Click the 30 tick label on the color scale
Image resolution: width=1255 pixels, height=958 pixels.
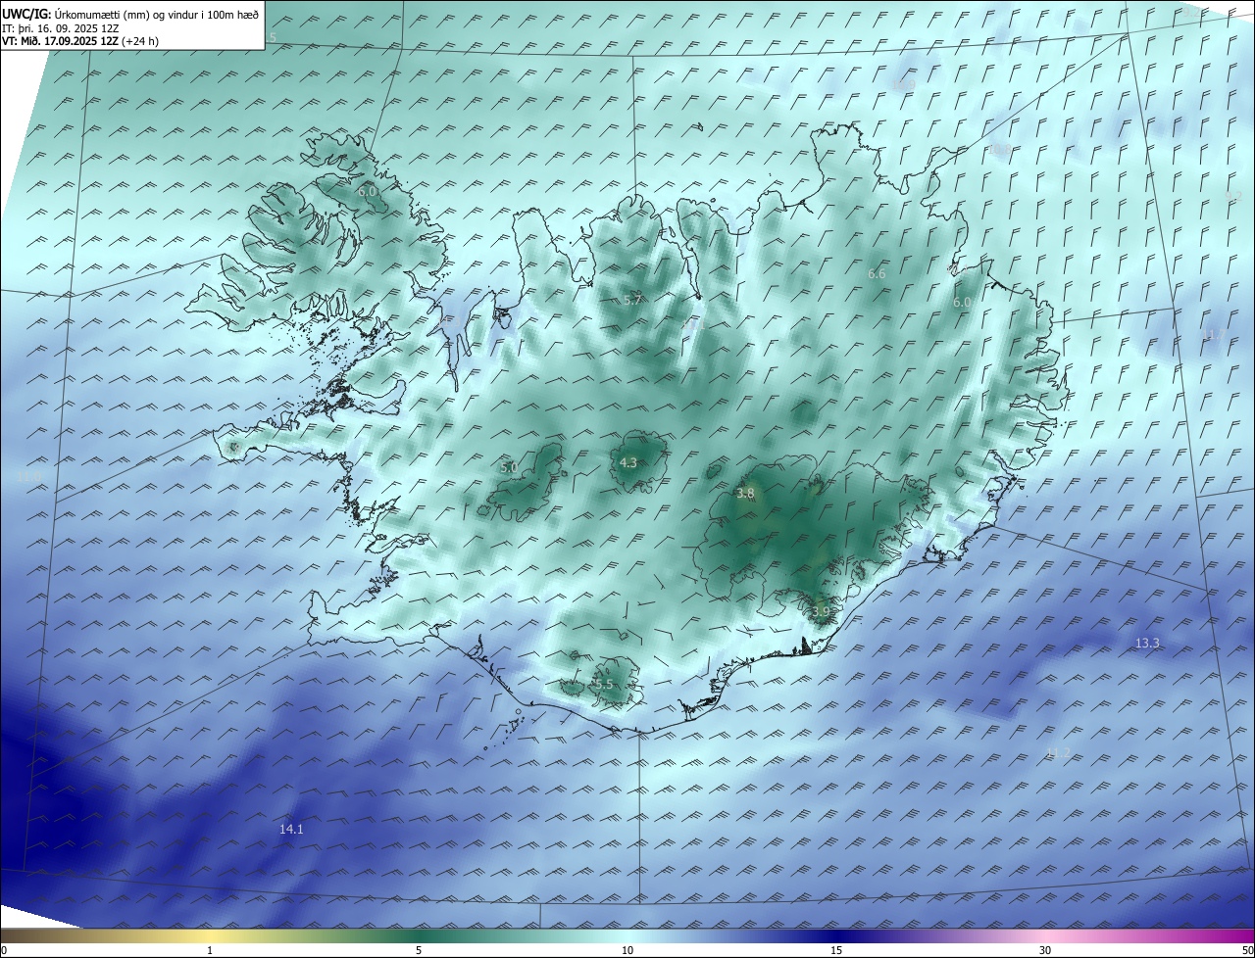tap(1045, 950)
